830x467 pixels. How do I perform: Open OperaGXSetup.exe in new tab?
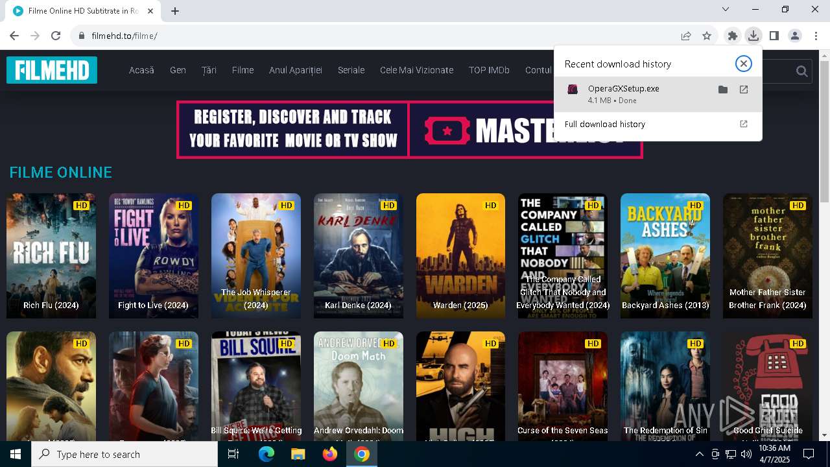(744, 90)
